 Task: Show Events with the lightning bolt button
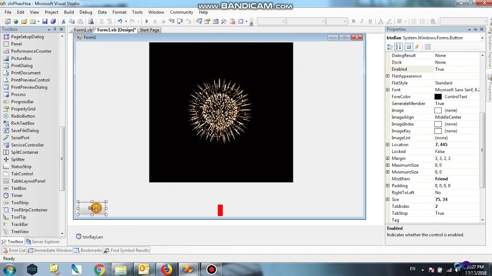pos(417,47)
